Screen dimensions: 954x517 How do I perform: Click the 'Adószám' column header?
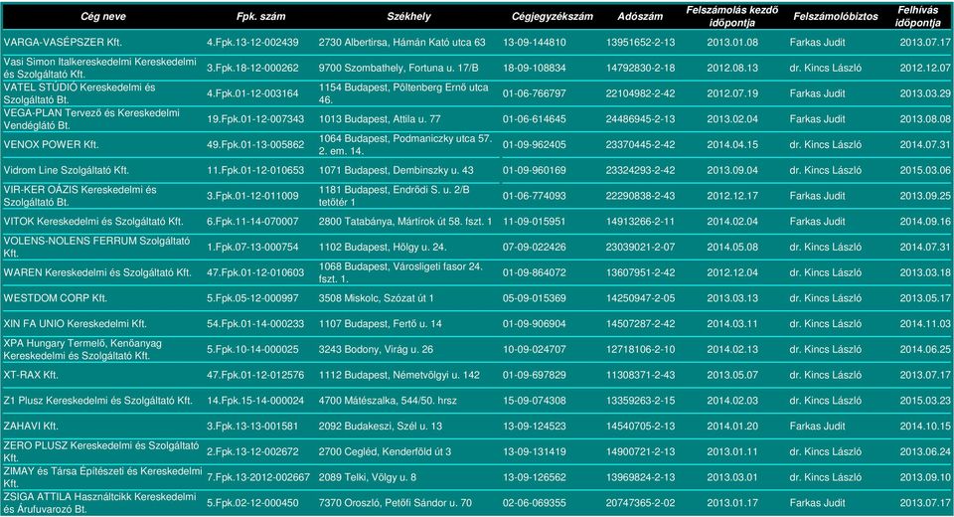[x=640, y=17]
